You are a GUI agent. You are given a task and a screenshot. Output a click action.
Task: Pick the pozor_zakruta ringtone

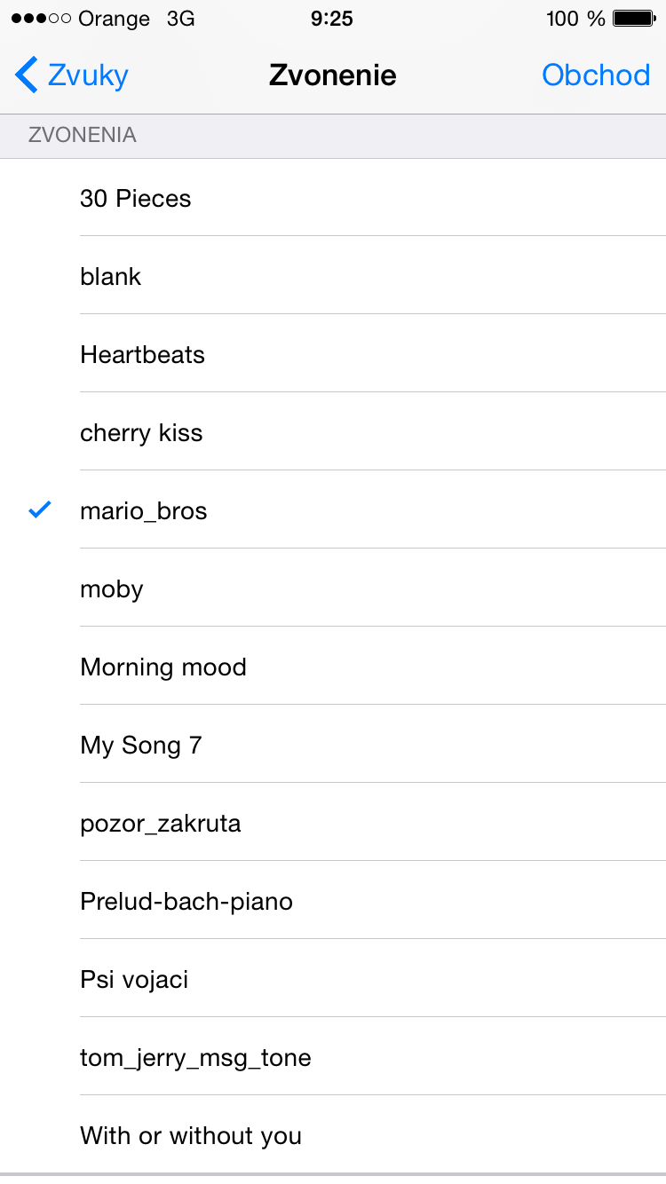point(333,823)
